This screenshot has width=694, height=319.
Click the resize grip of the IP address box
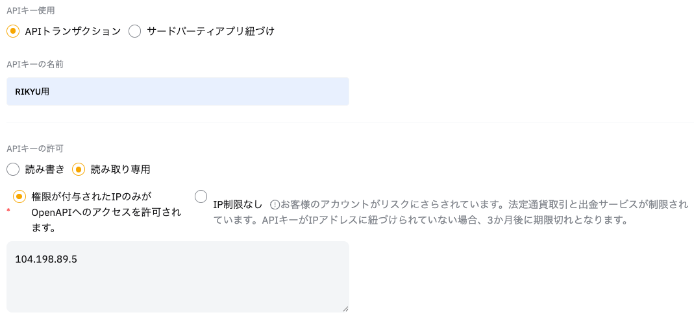click(x=345, y=309)
